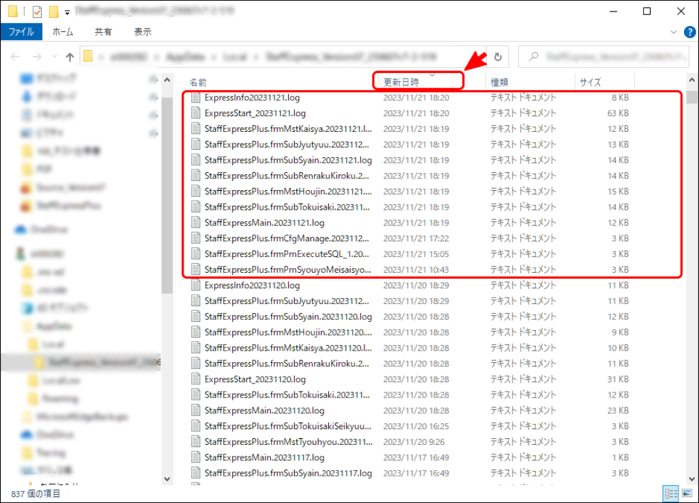Click the 31 KB size cell
The image size is (699, 503).
[x=618, y=379]
